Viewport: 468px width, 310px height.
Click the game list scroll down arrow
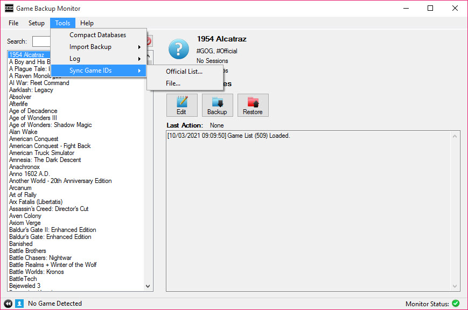click(x=148, y=286)
